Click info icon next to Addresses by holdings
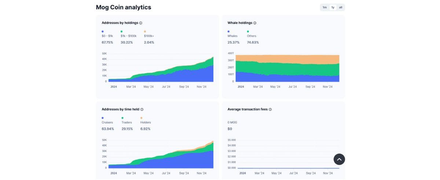 click(x=141, y=23)
